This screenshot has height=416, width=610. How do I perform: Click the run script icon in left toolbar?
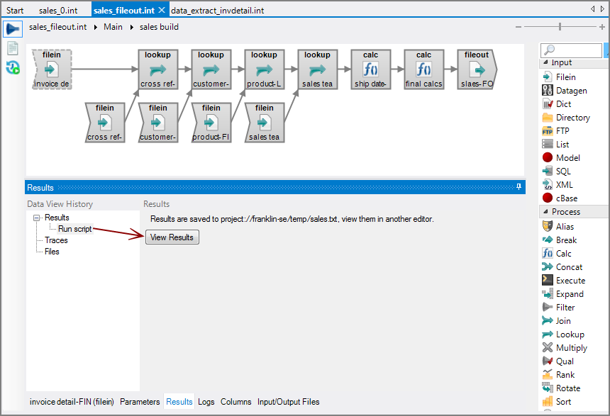click(13, 28)
